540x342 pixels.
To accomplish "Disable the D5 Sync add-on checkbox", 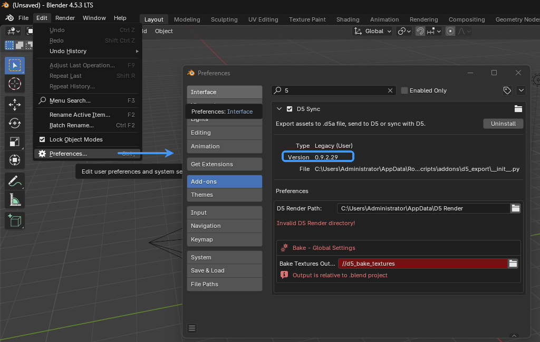I will [289, 109].
